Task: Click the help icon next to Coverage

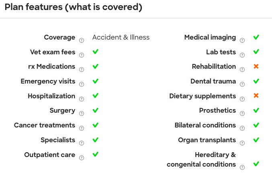Action: (x=82, y=40)
